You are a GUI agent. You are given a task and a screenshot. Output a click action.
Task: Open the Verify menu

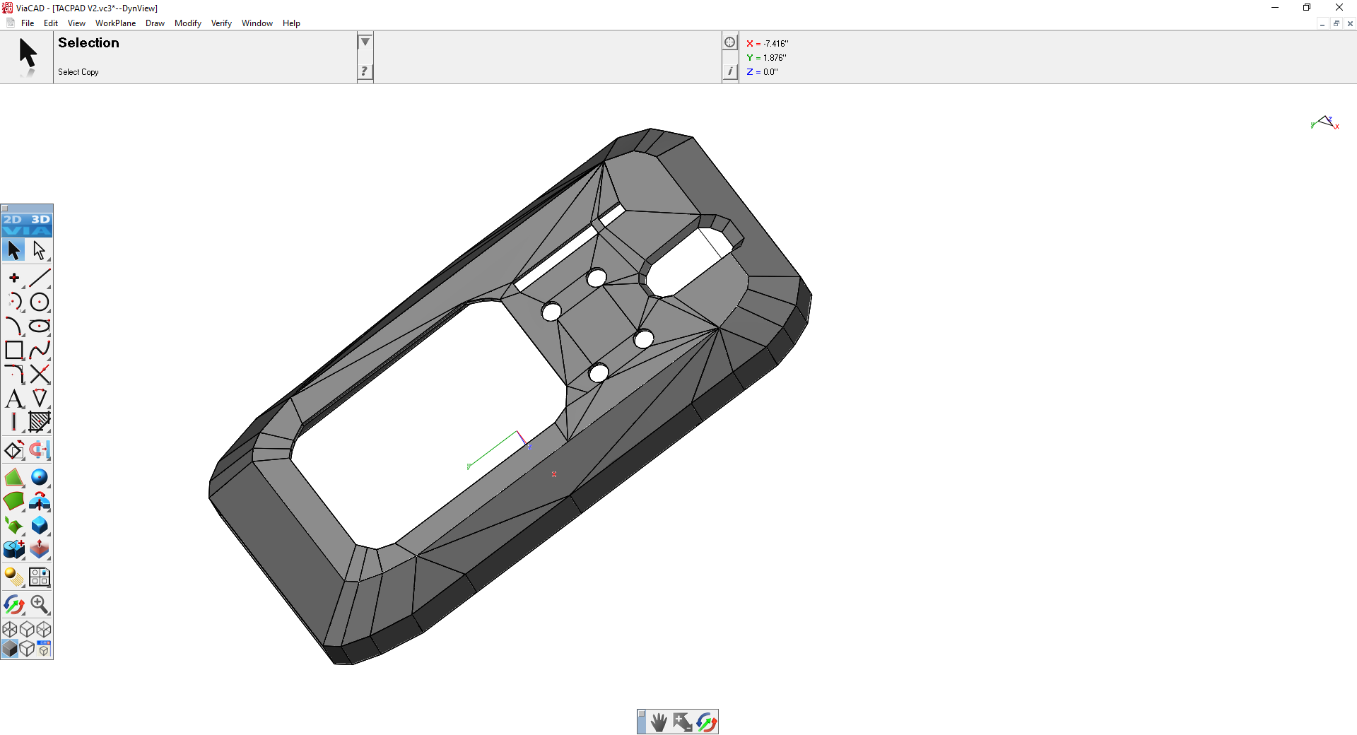point(221,23)
